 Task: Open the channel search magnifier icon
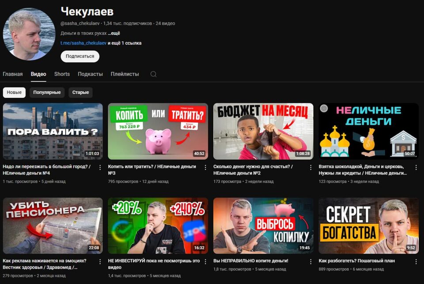[x=153, y=74]
